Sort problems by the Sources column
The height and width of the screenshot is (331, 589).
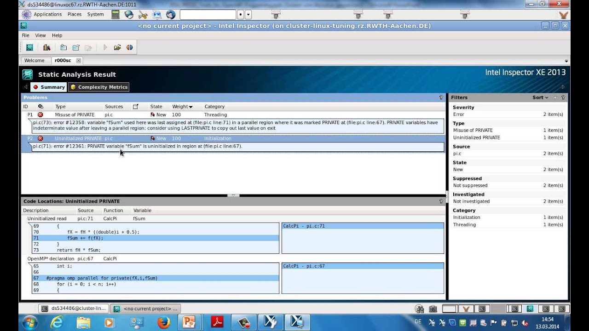coord(114,107)
